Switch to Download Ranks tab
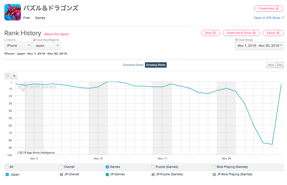This screenshot has width=287, height=185. tap(133, 65)
